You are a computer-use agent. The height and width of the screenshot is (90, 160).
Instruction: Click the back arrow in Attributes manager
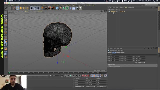(x=145, y=48)
